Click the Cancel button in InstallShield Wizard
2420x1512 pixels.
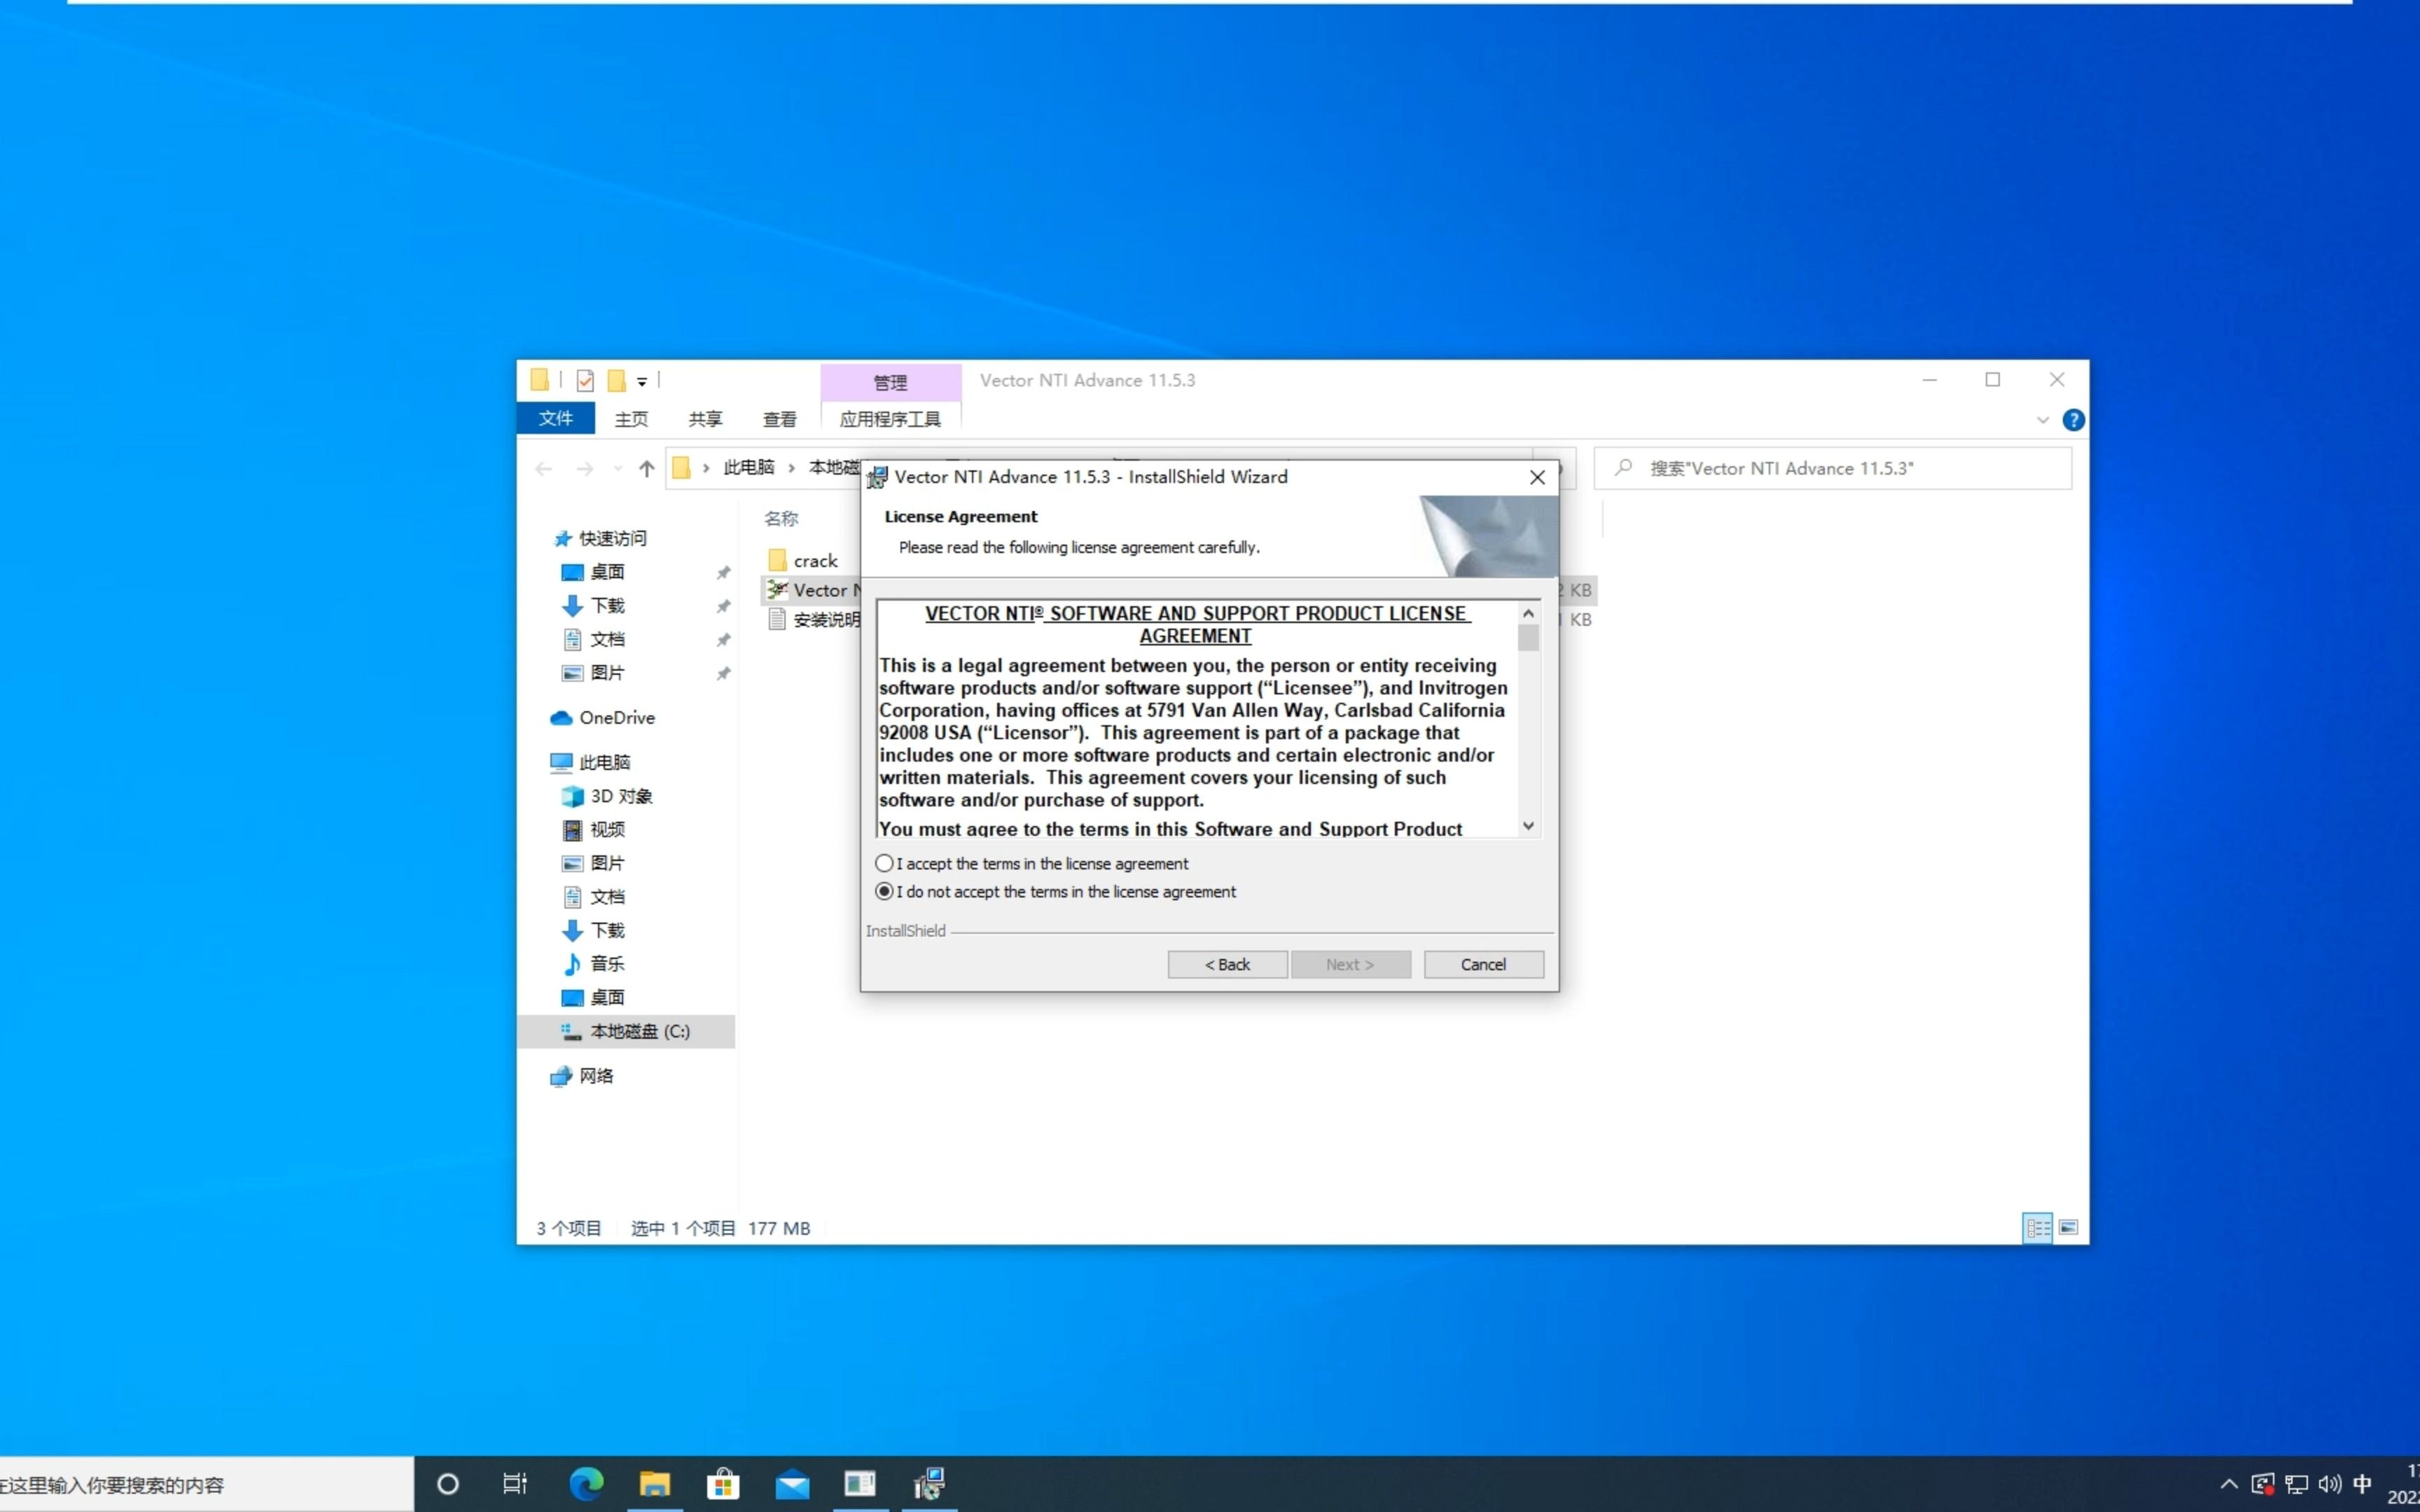coord(1483,964)
